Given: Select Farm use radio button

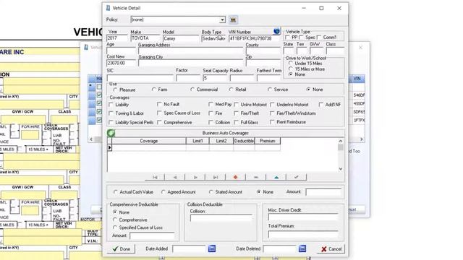Looking at the screenshot, I should 153,90.
